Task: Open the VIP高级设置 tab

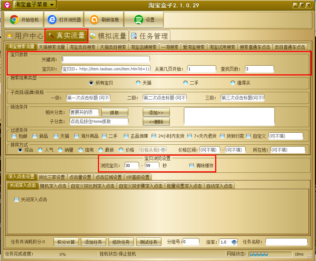Action: (x=138, y=177)
